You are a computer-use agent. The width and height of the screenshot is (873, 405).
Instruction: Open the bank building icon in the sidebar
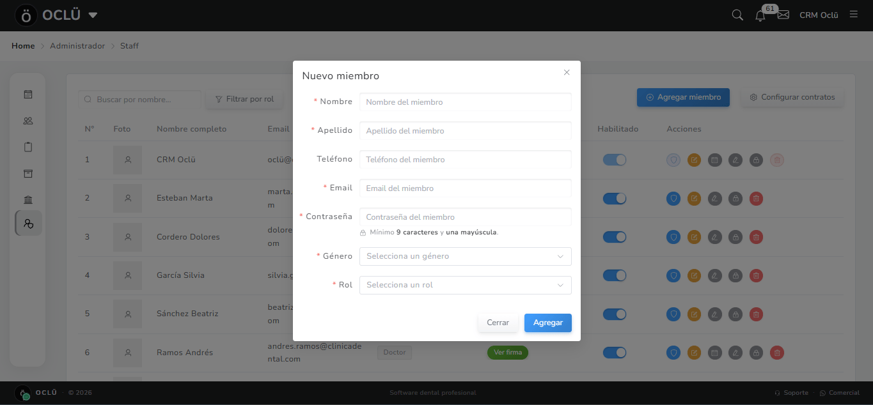click(28, 200)
